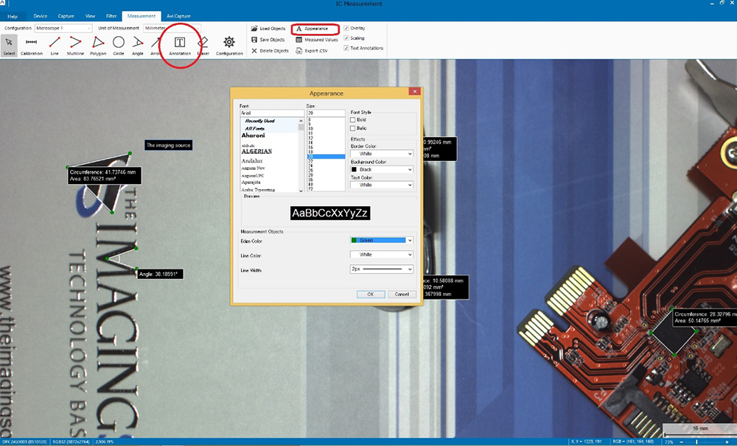Choose the Annotation text tool
Screen dimensions: 737x446
(180, 46)
